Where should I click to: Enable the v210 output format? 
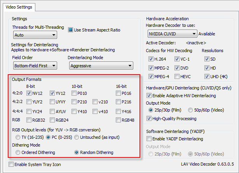95,102
